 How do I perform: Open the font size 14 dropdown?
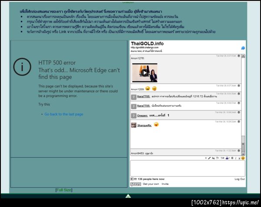coord(222,158)
